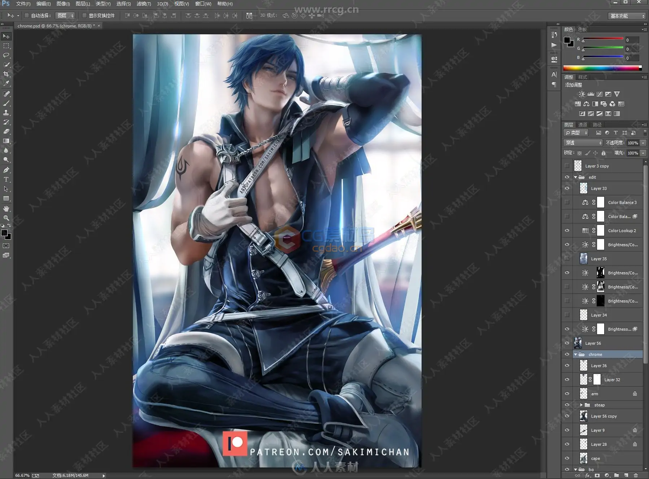
Task: Open the File menu
Action: click(x=23, y=4)
